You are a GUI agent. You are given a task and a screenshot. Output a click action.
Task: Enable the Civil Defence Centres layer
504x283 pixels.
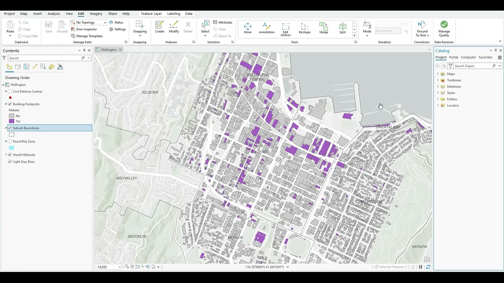[10, 92]
